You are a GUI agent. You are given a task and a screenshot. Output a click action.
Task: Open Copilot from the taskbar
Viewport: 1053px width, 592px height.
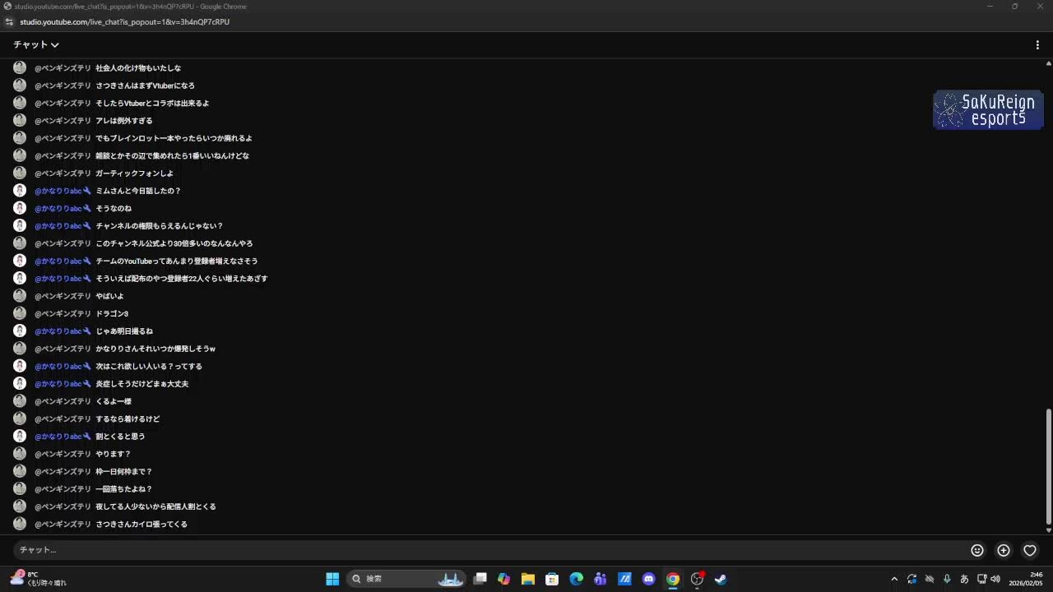504,579
